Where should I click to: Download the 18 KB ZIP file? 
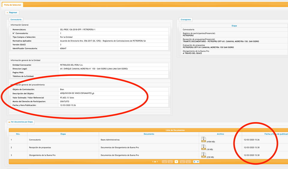point(203,147)
